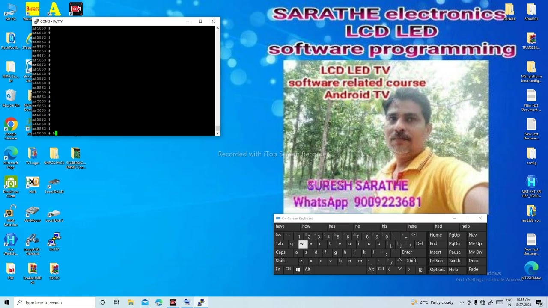Image resolution: width=548 pixels, height=308 pixels.
Task: Select the imageUSB shortcut icon
Action: 33,244
